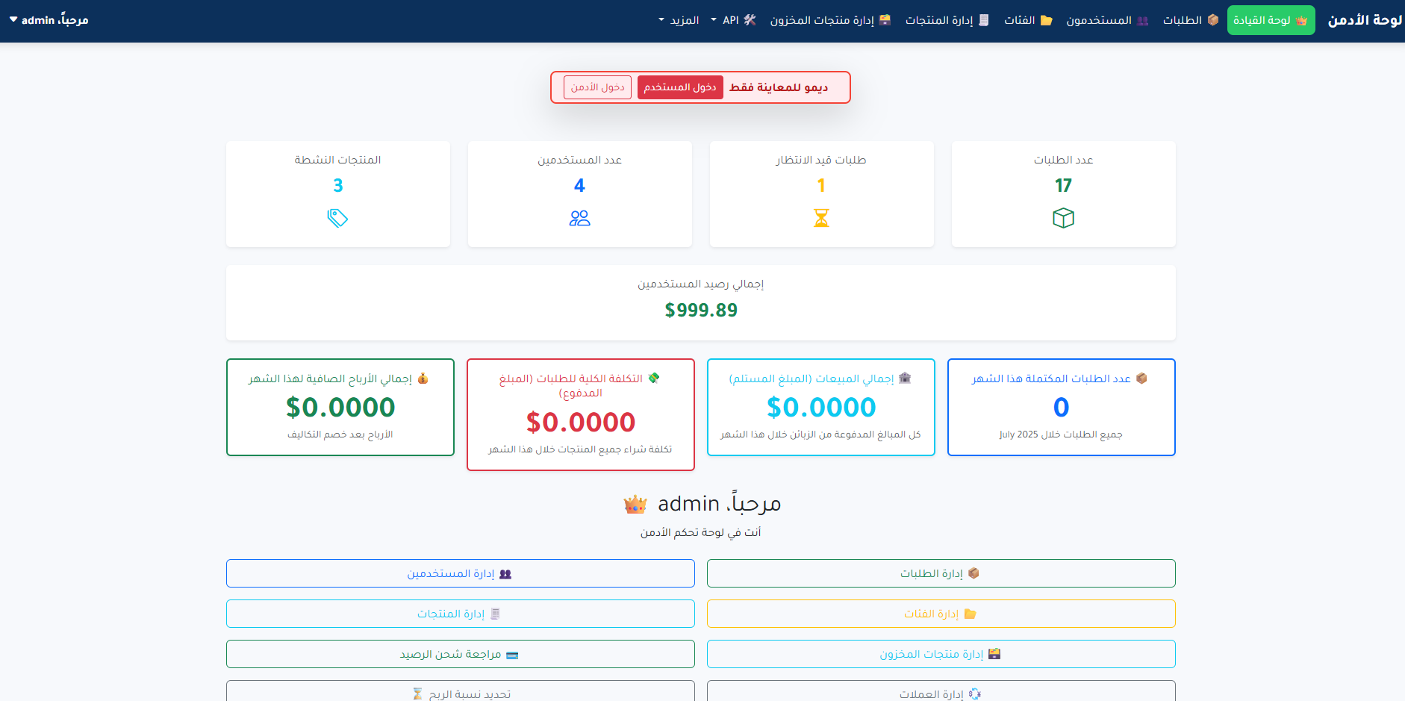Click the folder icon in navbar الفئات

1046,20
